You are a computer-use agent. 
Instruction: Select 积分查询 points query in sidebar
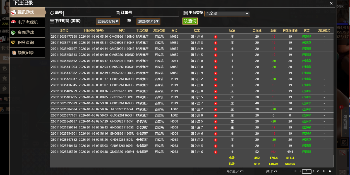pos(27,42)
